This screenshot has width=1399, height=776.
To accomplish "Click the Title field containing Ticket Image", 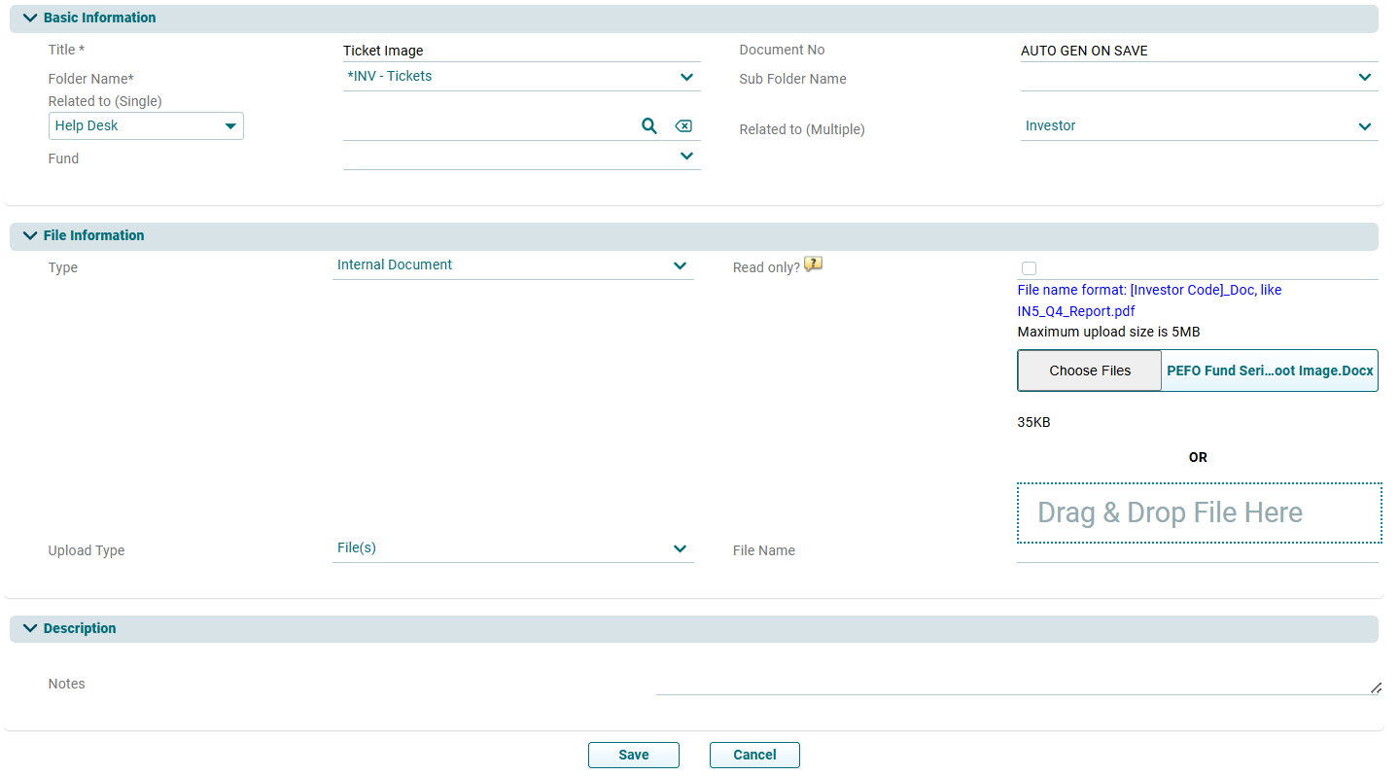I will pyautogui.click(x=520, y=51).
